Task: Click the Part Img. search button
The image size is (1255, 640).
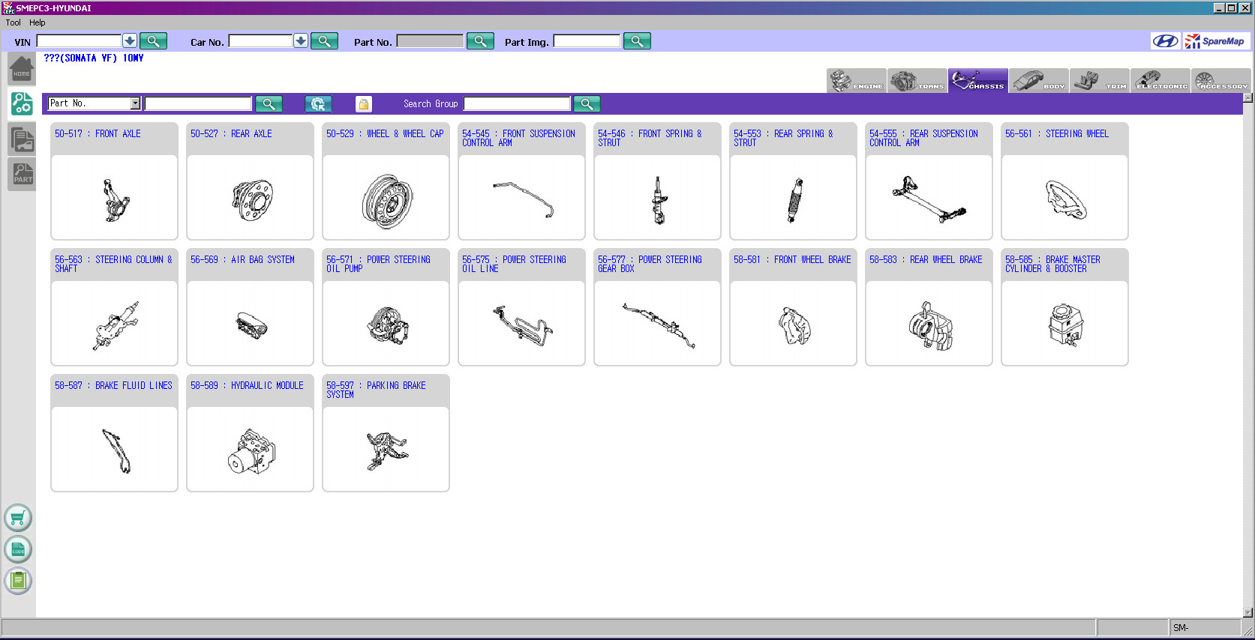Action: [637, 41]
